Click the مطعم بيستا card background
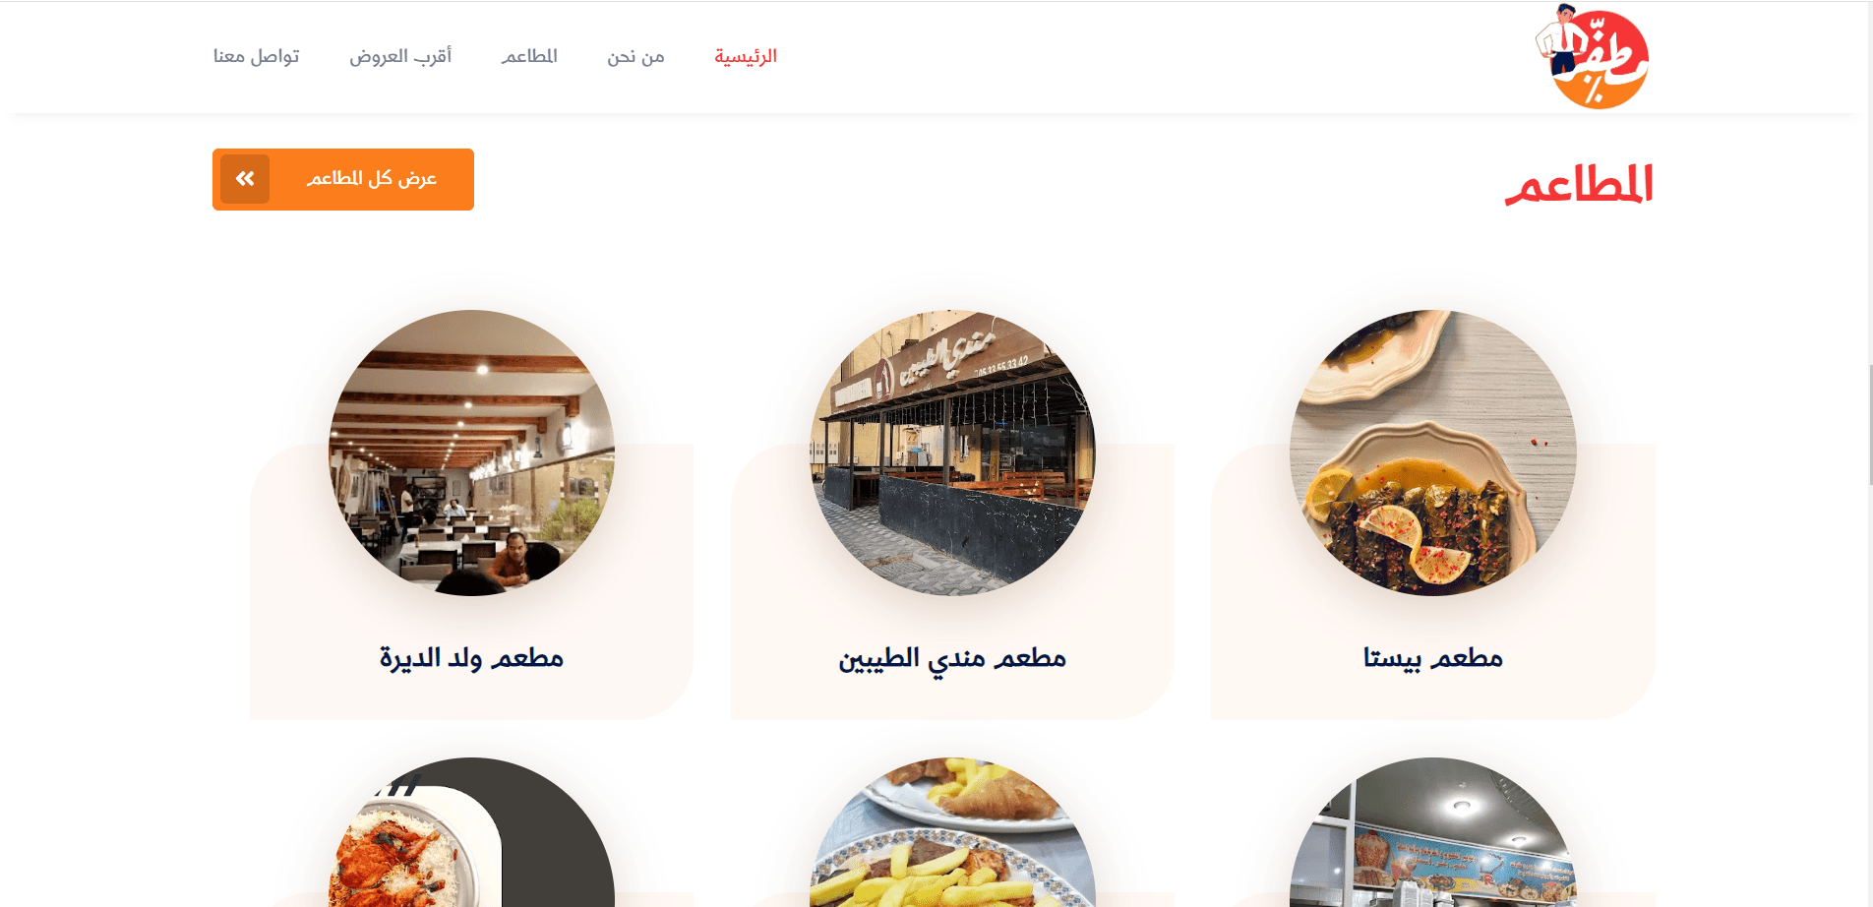The width and height of the screenshot is (1873, 907). pyautogui.click(x=1432, y=581)
